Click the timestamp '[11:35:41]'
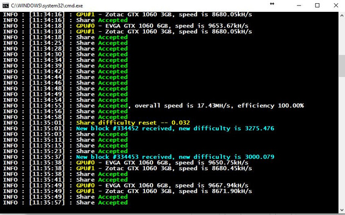 [47, 180]
